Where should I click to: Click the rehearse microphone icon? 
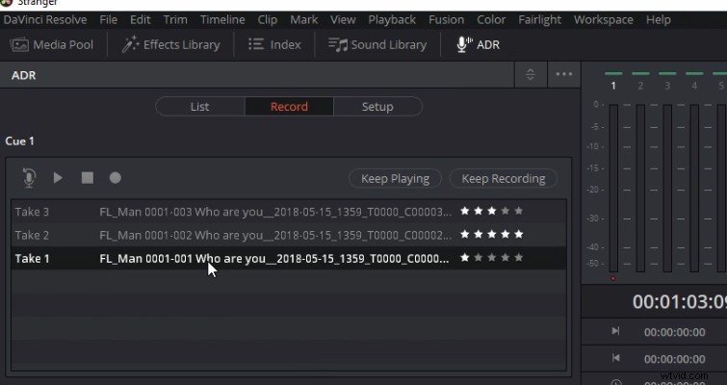[x=29, y=178]
